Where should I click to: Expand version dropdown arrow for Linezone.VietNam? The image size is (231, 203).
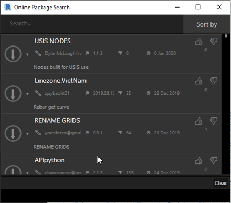27,94
